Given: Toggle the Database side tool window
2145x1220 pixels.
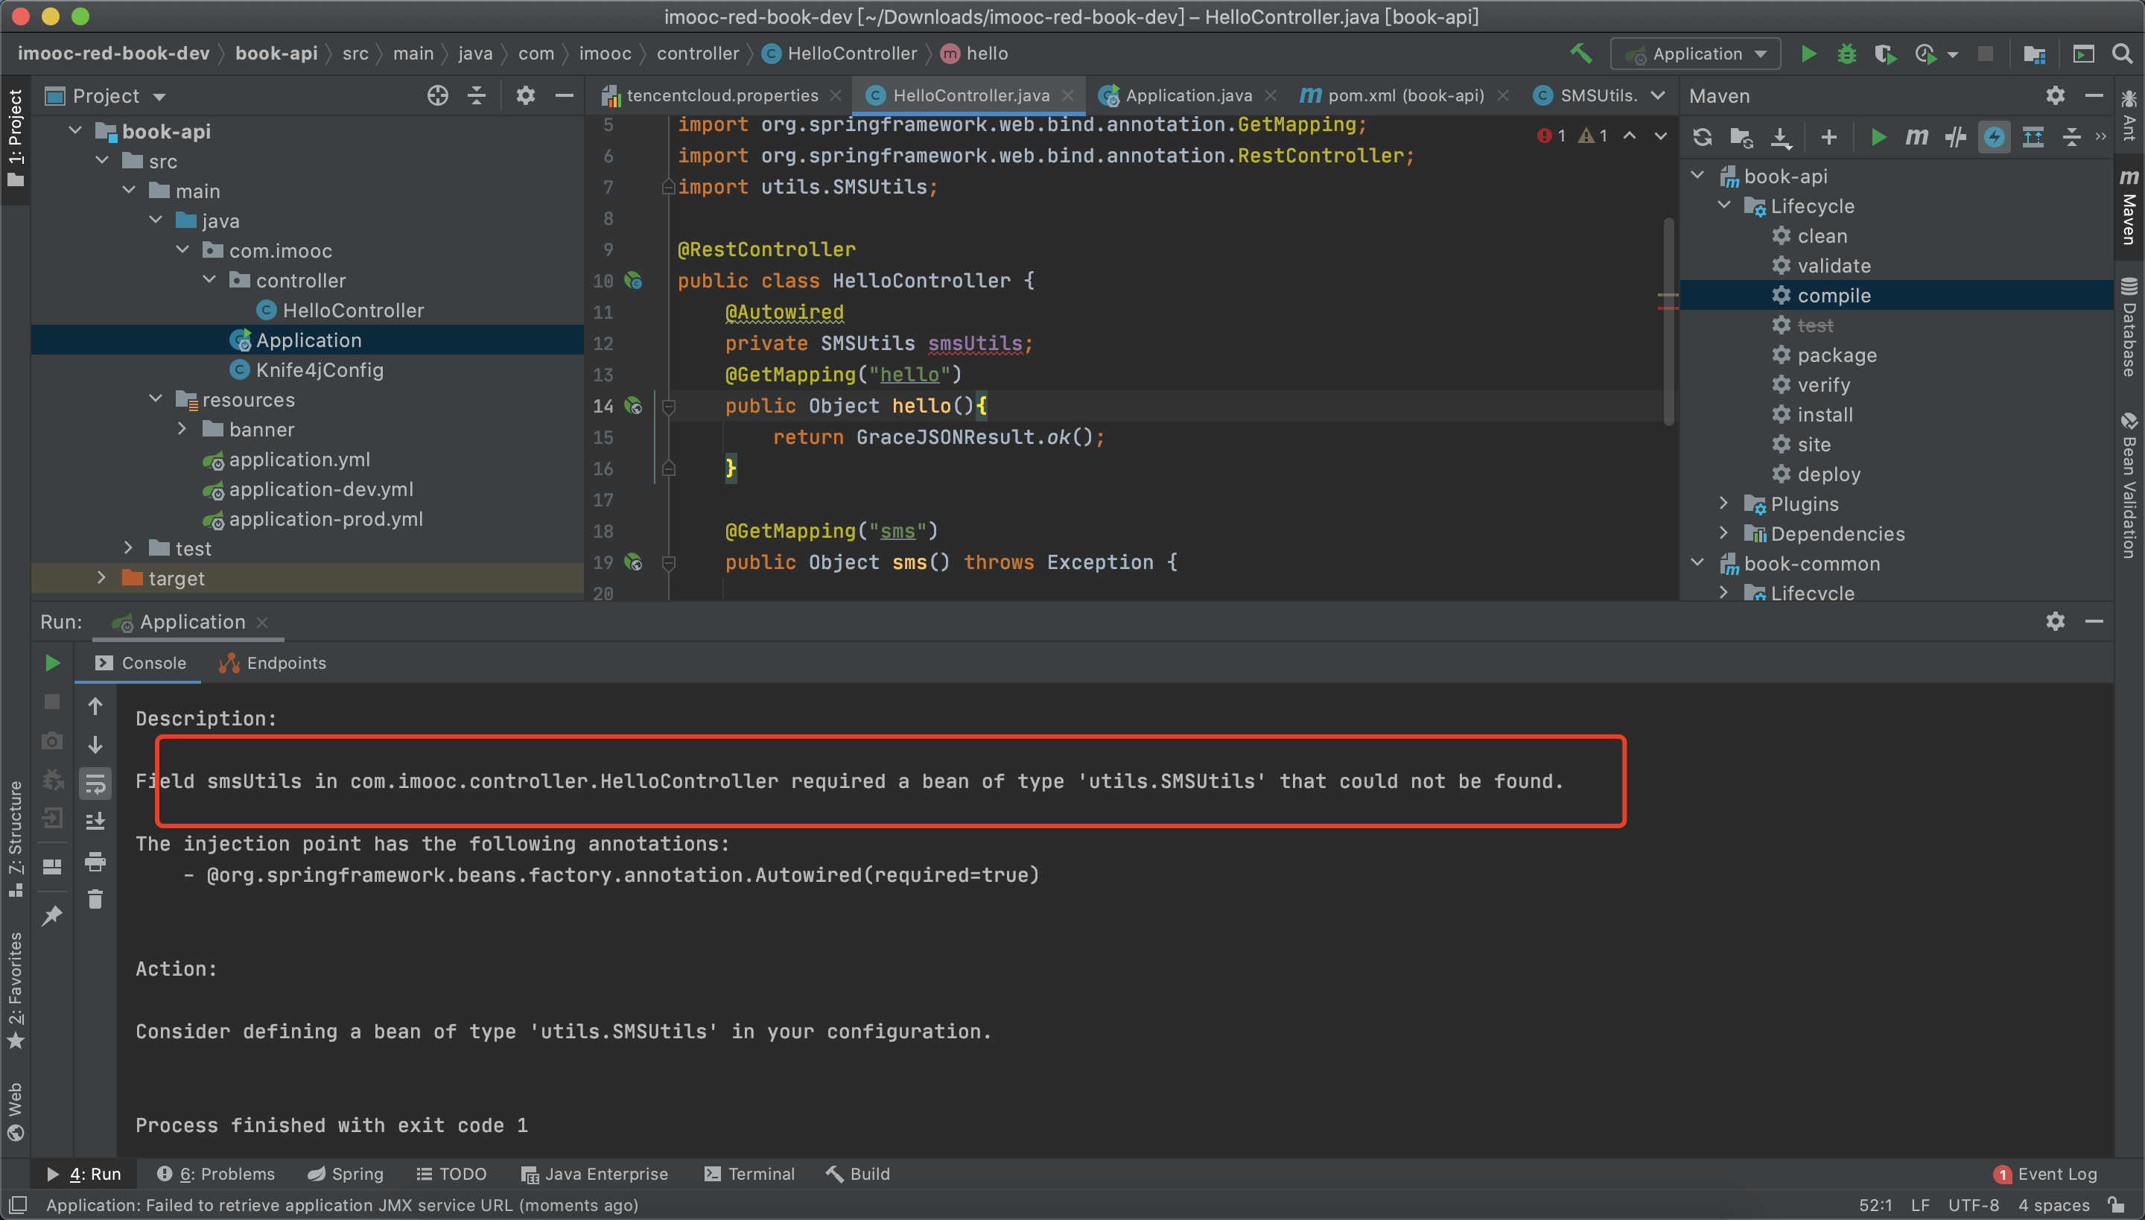Looking at the screenshot, I should point(2129,327).
